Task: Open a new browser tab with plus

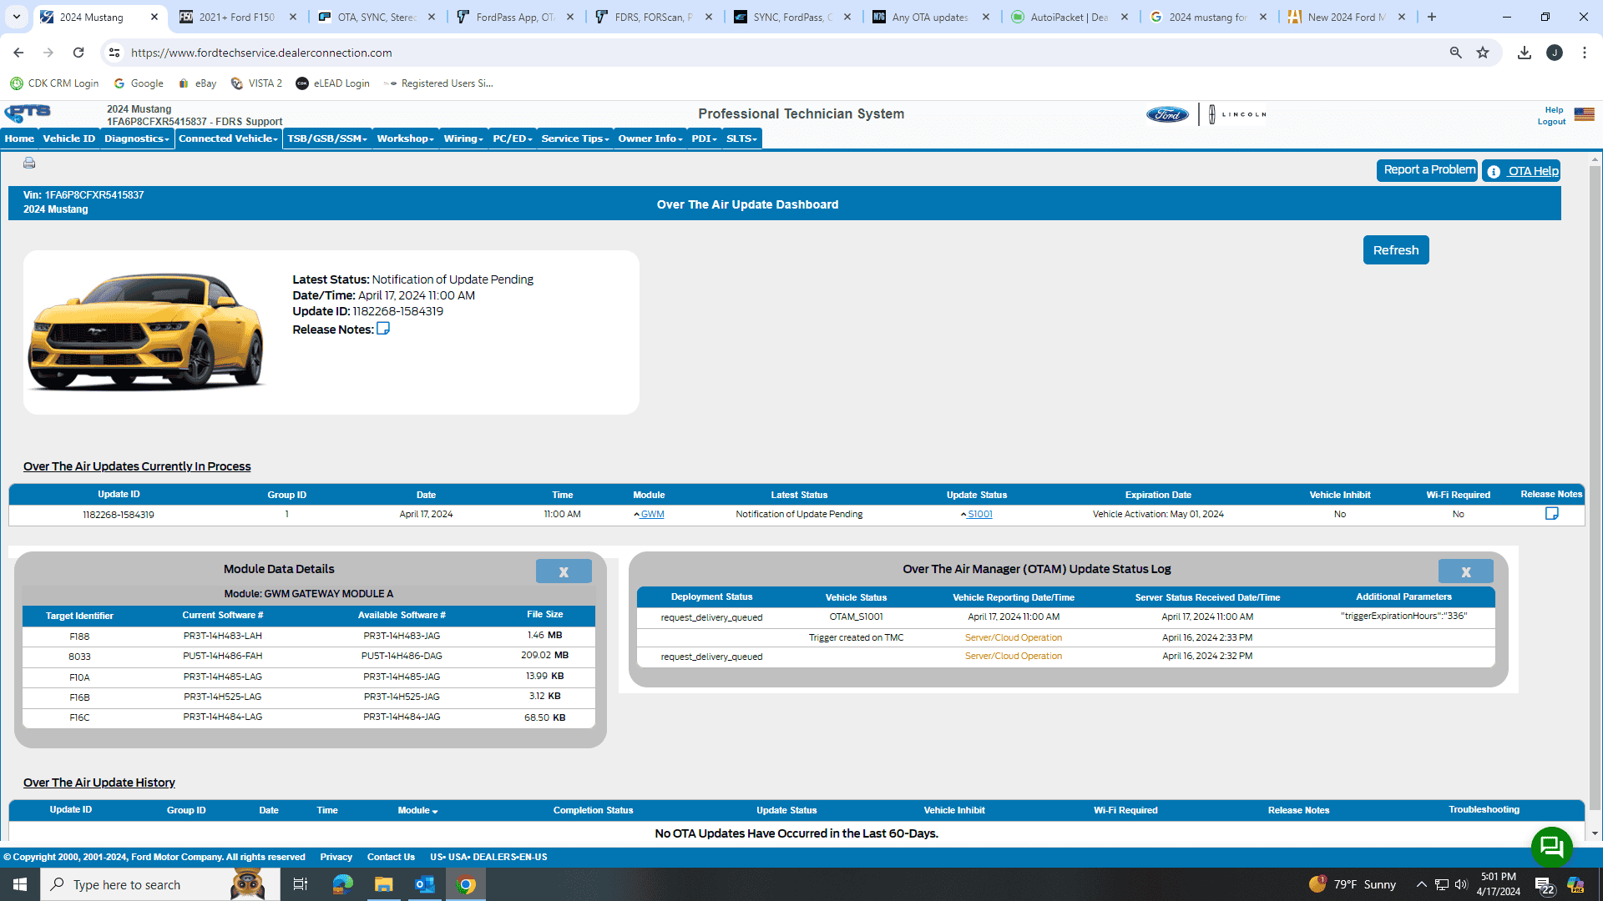Action: tap(1432, 17)
